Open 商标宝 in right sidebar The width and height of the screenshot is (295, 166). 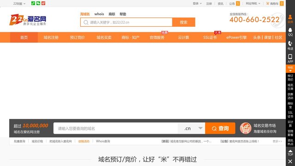click(290, 105)
